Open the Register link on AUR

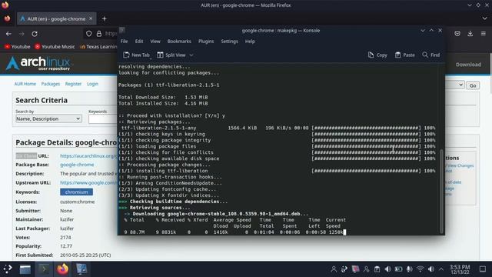(73, 84)
